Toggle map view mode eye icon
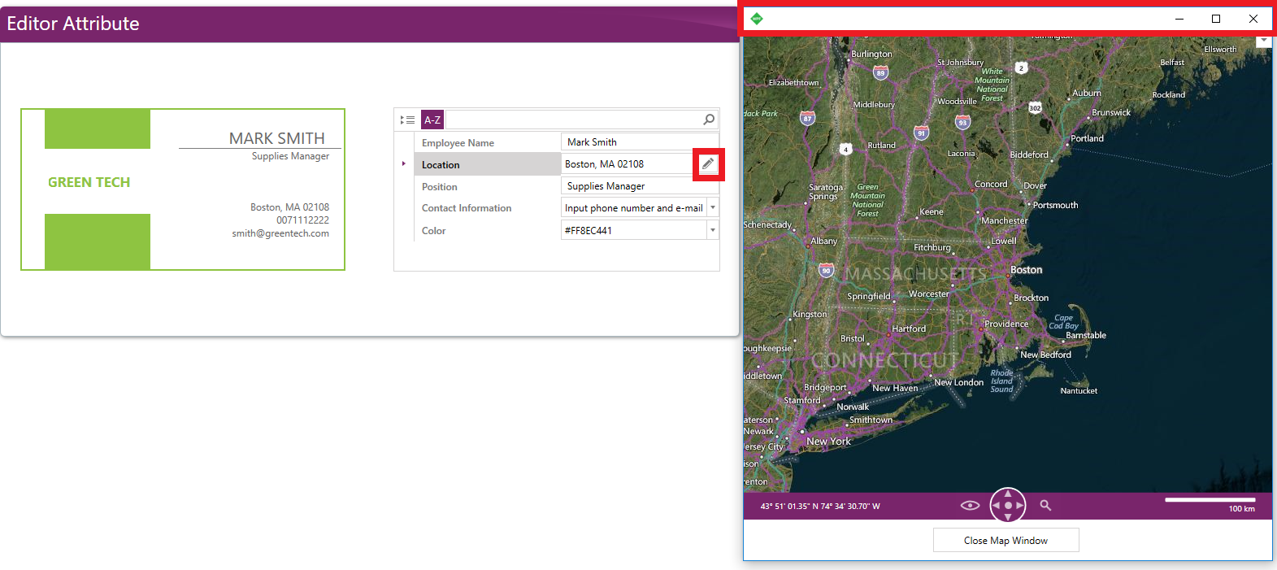 tap(970, 506)
